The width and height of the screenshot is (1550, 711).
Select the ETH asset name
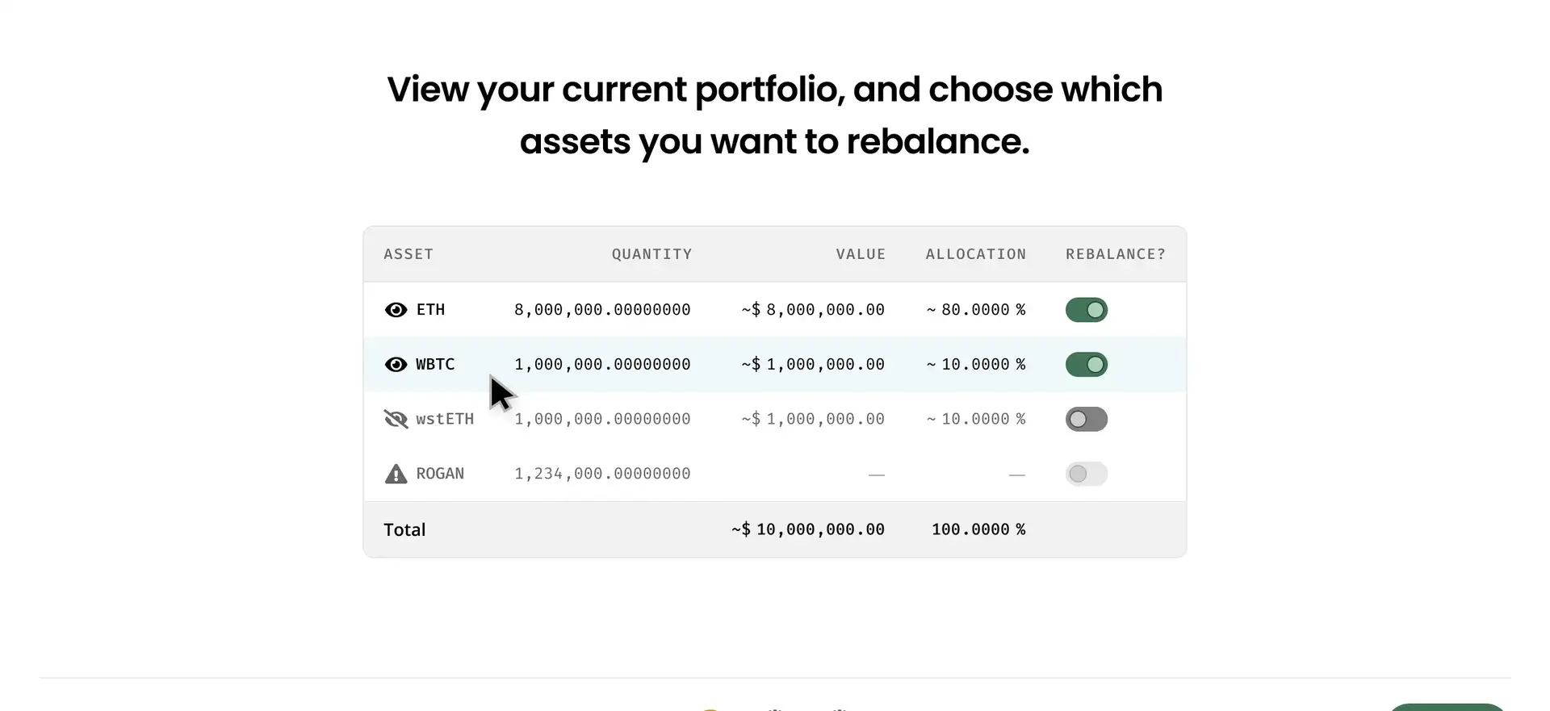point(430,310)
